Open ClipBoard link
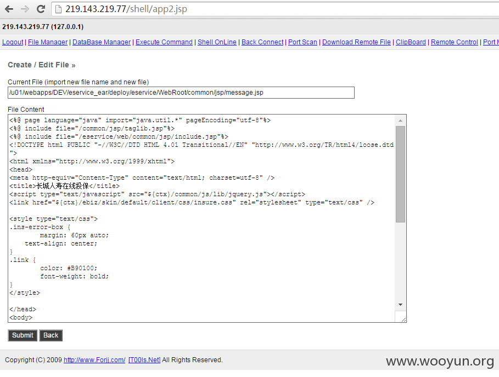 click(x=411, y=42)
